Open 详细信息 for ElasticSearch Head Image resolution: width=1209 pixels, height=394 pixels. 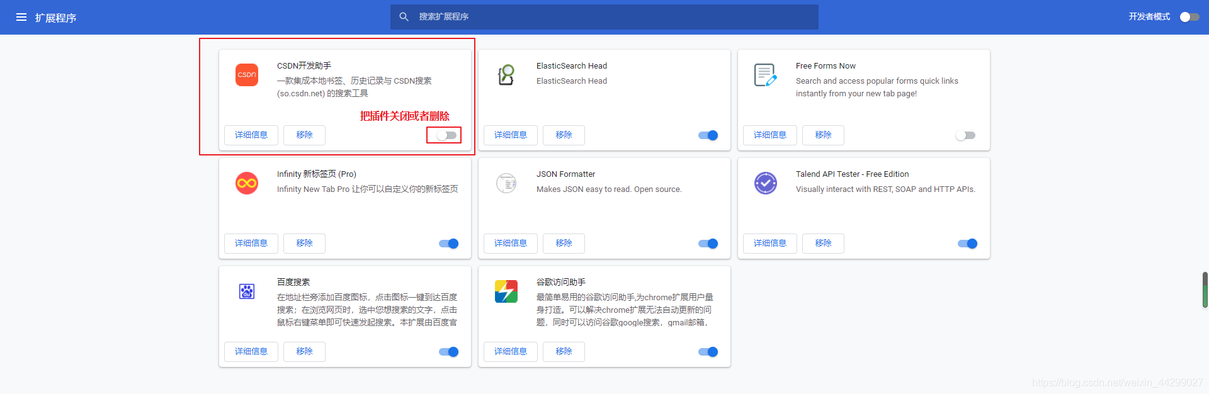pos(511,135)
